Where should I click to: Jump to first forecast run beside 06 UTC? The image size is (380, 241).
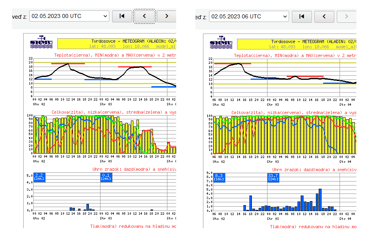click(x=302, y=16)
